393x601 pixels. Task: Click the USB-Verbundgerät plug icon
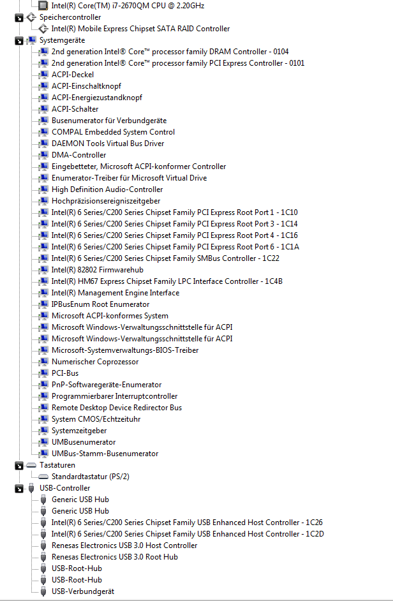[x=43, y=591]
